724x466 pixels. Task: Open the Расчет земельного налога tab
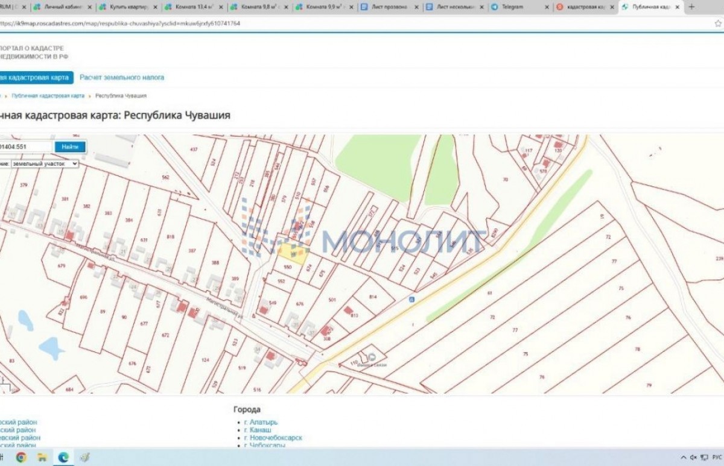point(121,77)
